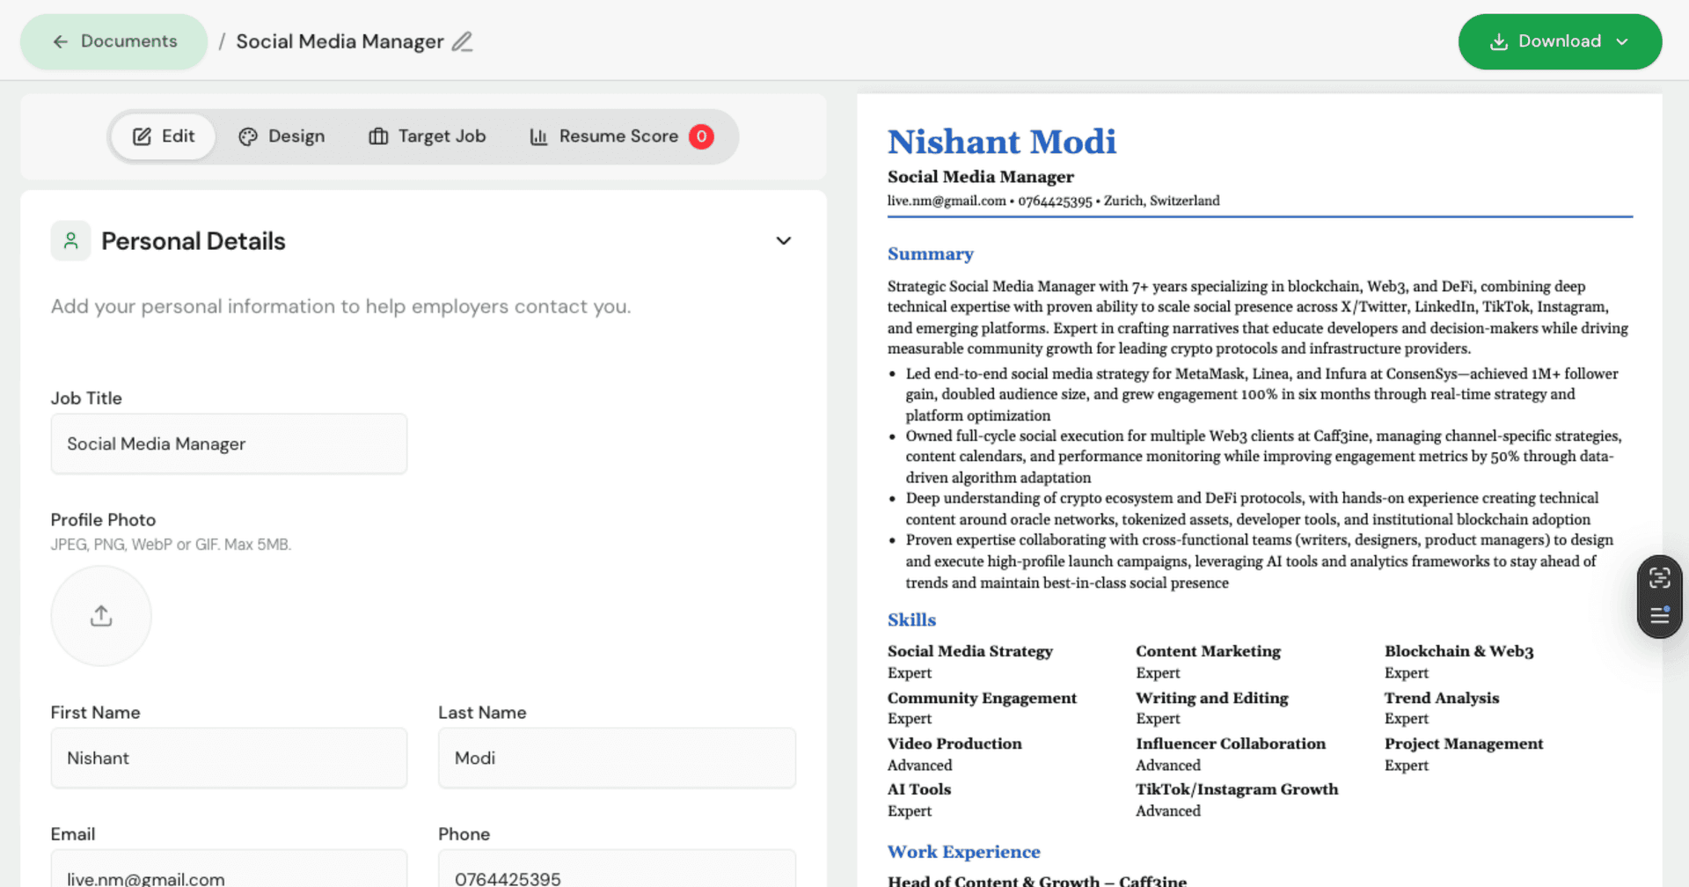Click the Trend Analysis skill
This screenshot has width=1689, height=887.
(x=1441, y=698)
